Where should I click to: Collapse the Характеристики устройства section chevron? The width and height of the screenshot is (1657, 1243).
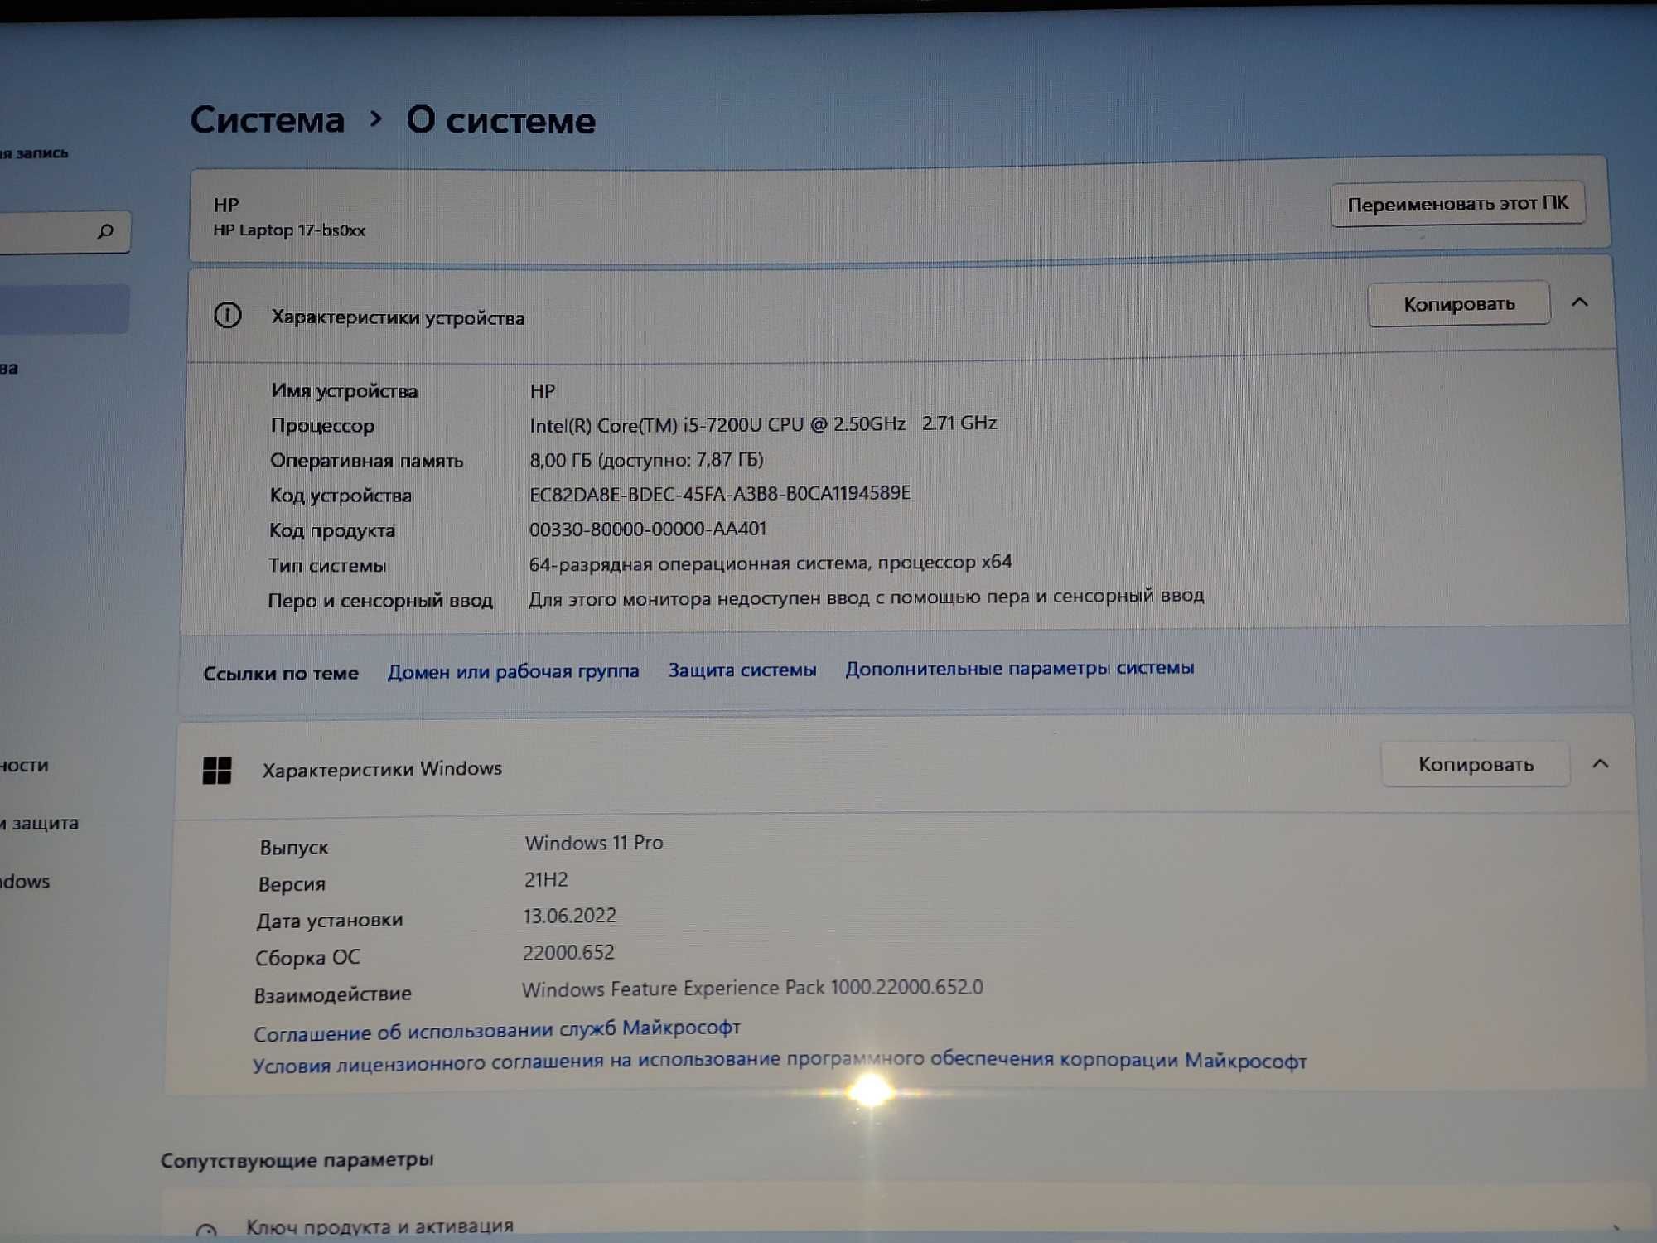pyautogui.click(x=1580, y=302)
